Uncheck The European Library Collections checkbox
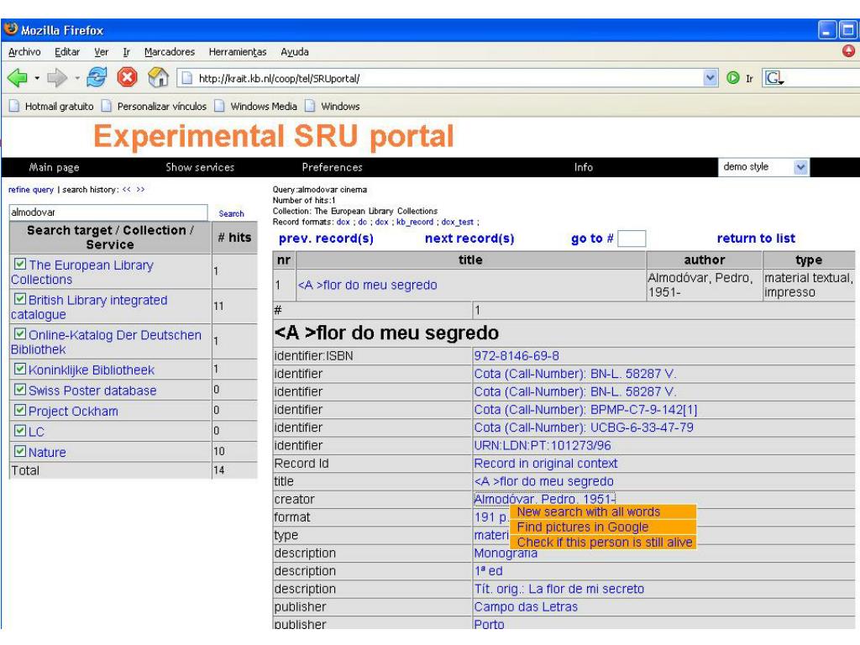The width and height of the screenshot is (860, 645). point(20,264)
